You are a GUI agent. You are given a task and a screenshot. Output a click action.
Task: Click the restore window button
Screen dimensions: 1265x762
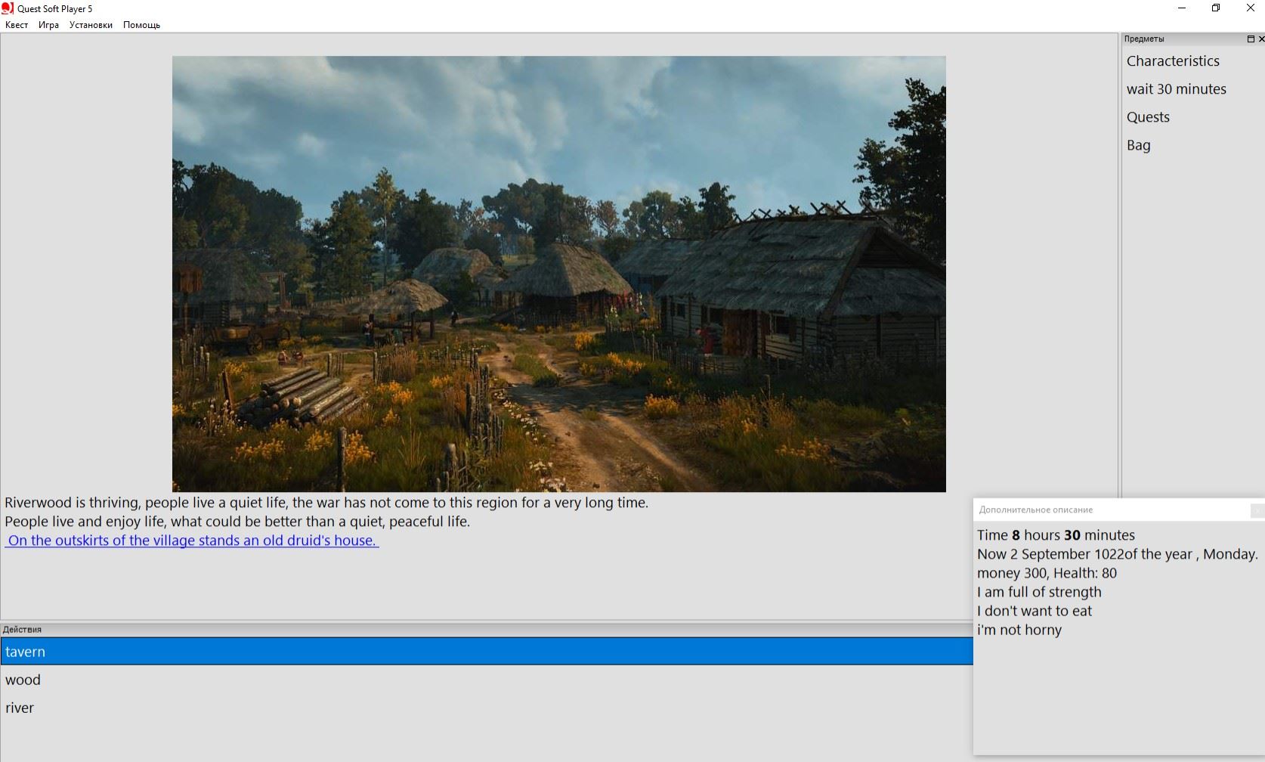click(x=1215, y=8)
